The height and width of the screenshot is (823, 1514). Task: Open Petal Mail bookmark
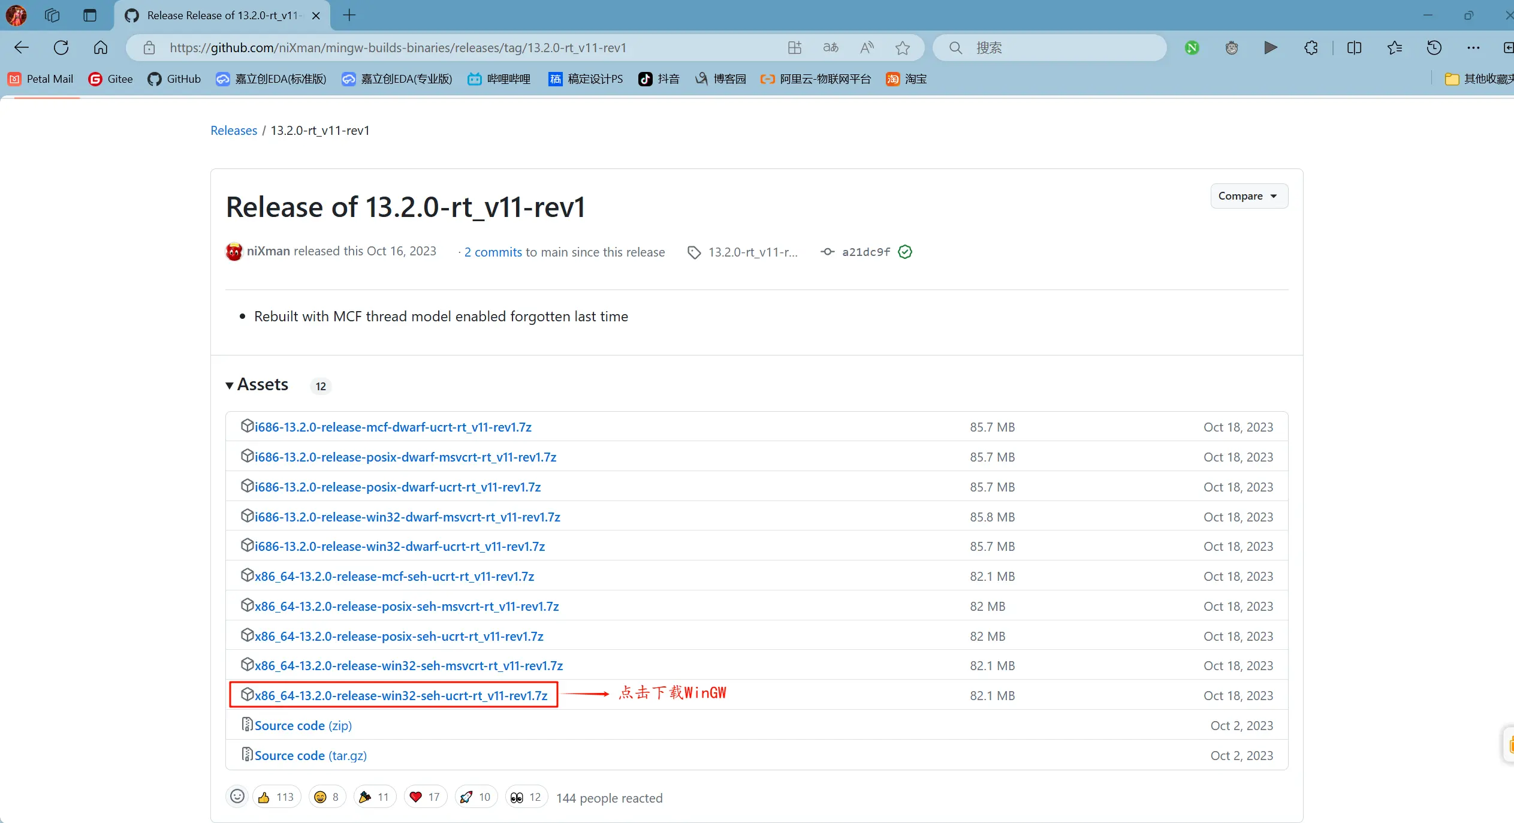41,79
